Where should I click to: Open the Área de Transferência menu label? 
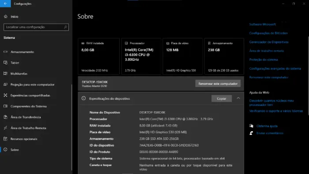tap(26, 117)
